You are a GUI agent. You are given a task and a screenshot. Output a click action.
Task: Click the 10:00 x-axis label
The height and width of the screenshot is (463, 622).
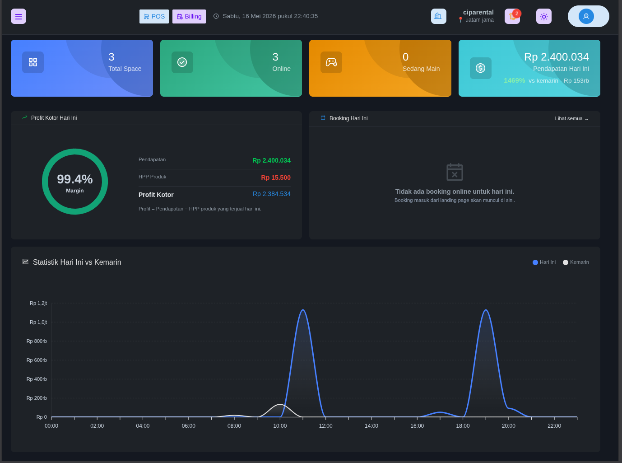pos(280,426)
